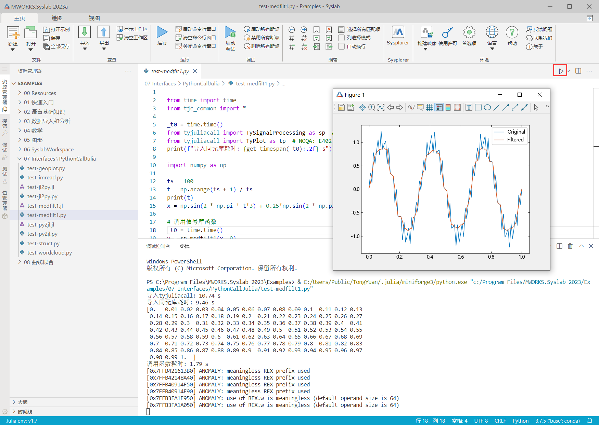
Task: Select the zoom-in tool in Figure 1
Action: click(x=372, y=108)
